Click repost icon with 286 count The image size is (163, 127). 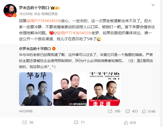[x=110, y=111]
